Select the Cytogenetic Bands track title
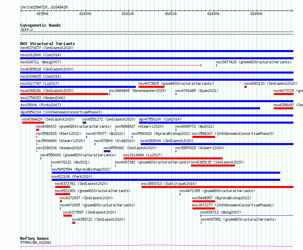The height and width of the screenshot is (250, 303). (41, 25)
